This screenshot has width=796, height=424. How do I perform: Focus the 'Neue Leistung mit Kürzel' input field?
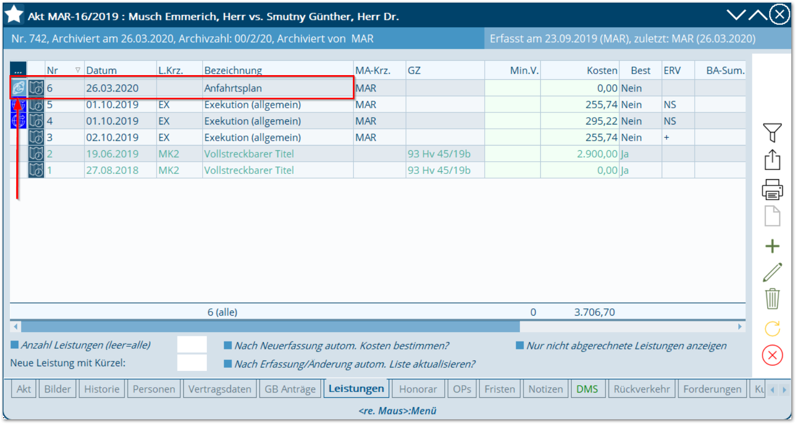pos(192,363)
